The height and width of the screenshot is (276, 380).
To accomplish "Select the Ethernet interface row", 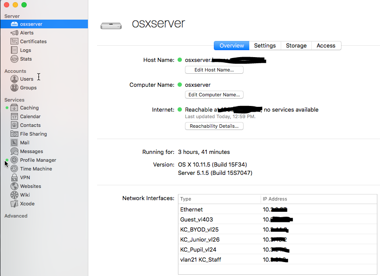I will tap(278, 209).
